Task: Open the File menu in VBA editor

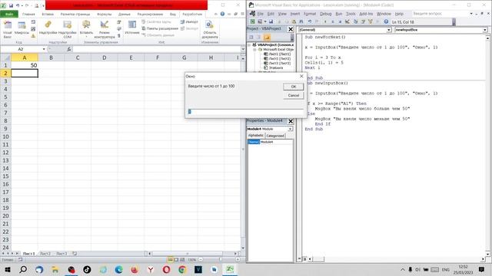Action: tap(261, 14)
